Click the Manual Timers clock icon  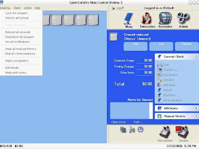click(x=159, y=116)
